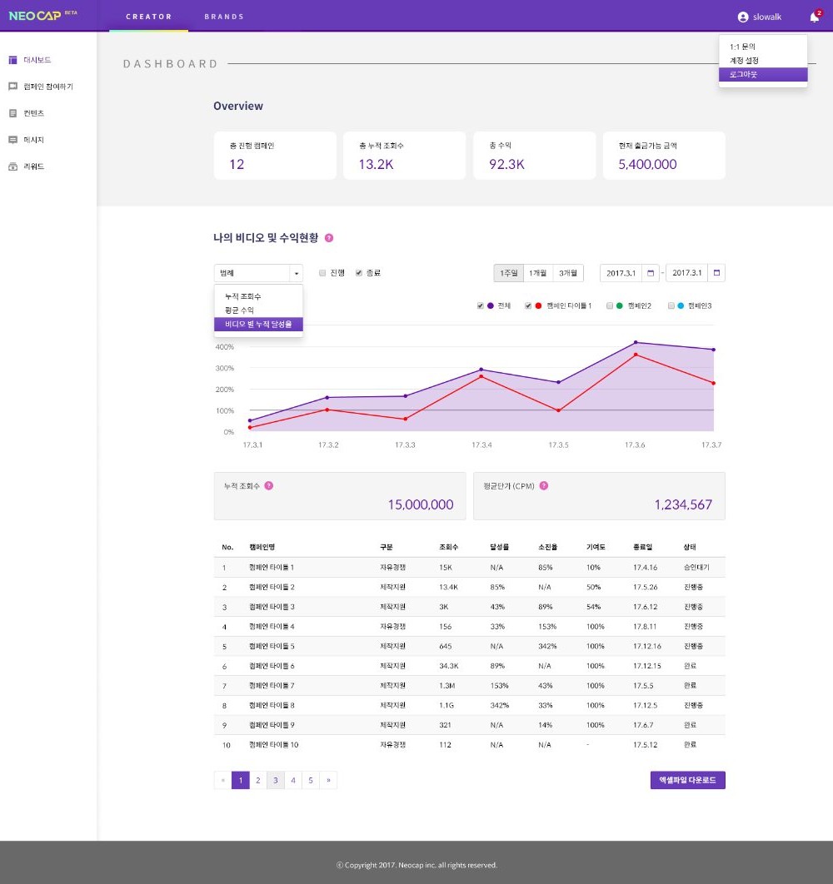
Task: Uncheck the 종료 checkbox
Action: 357,272
